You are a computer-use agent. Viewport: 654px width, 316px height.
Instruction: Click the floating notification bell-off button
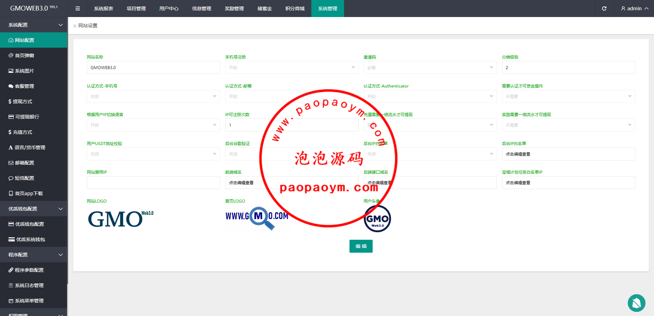point(636,303)
